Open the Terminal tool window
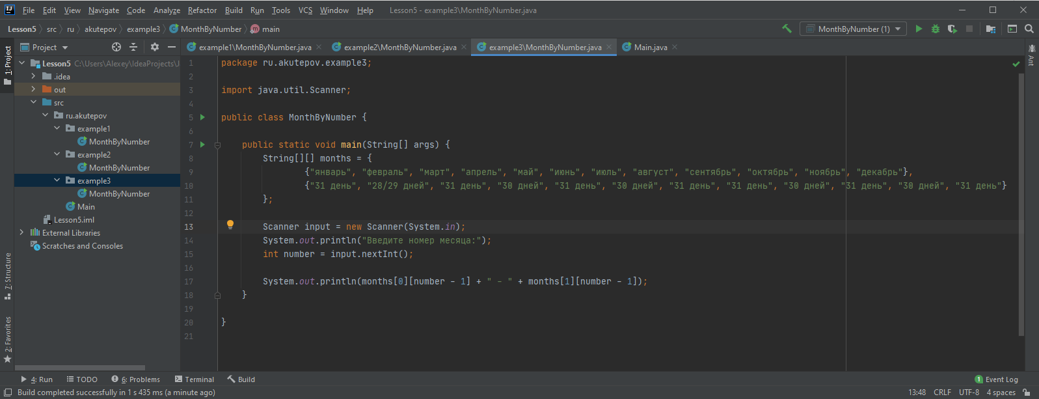The width and height of the screenshot is (1039, 399). tap(195, 379)
